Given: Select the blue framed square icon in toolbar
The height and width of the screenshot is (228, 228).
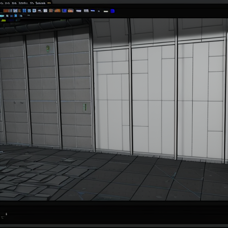Looking at the screenshot, I should coord(64,11).
